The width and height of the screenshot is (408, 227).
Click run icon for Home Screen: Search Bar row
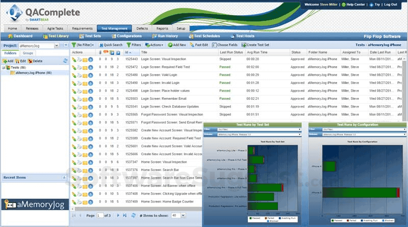pyautogui.click(x=91, y=171)
